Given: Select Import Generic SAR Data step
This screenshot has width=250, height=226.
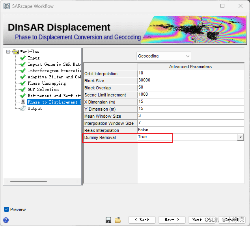Looking at the screenshot, I should [54, 64].
